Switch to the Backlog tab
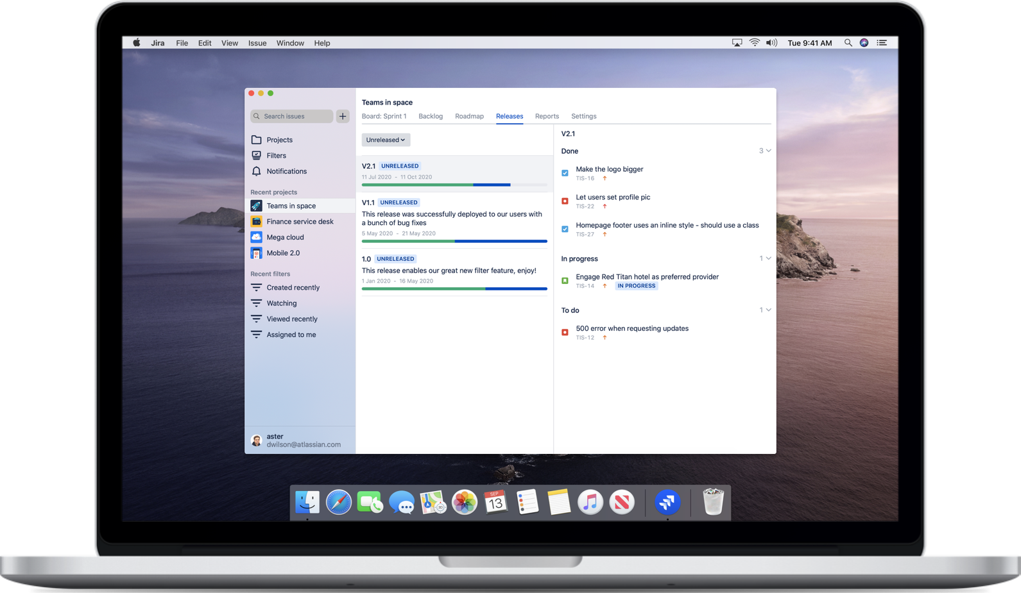 click(x=431, y=116)
